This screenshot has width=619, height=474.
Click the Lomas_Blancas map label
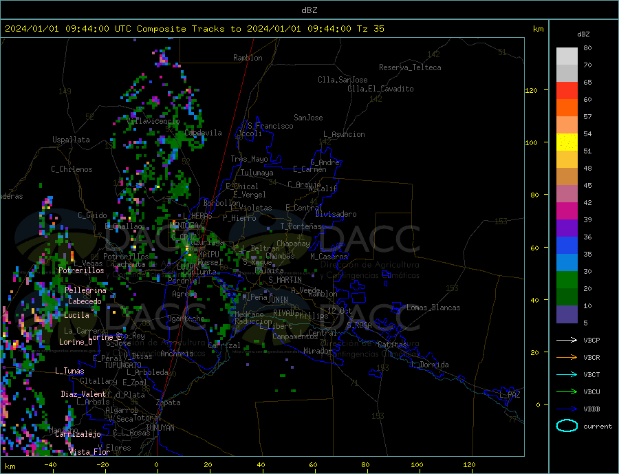coord(433,308)
